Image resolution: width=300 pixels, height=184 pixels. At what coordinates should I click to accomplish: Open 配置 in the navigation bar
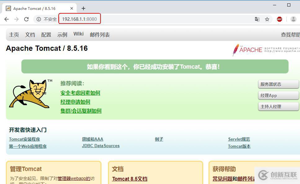[46, 35]
